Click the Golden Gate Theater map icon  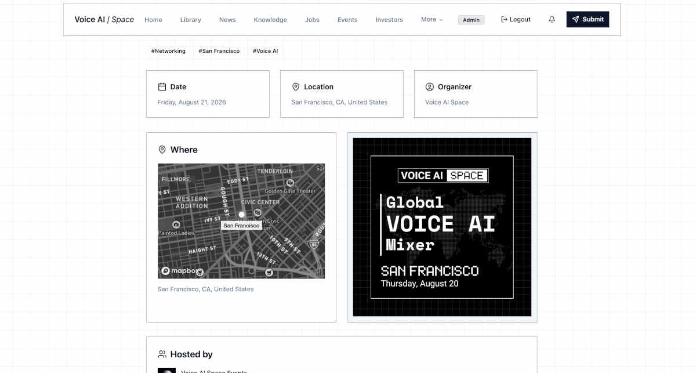291,183
